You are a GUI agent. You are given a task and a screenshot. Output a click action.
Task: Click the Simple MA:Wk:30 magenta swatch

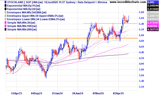click(6, 23)
